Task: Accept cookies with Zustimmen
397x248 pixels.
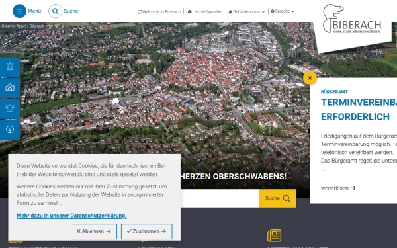Action: pos(147,231)
